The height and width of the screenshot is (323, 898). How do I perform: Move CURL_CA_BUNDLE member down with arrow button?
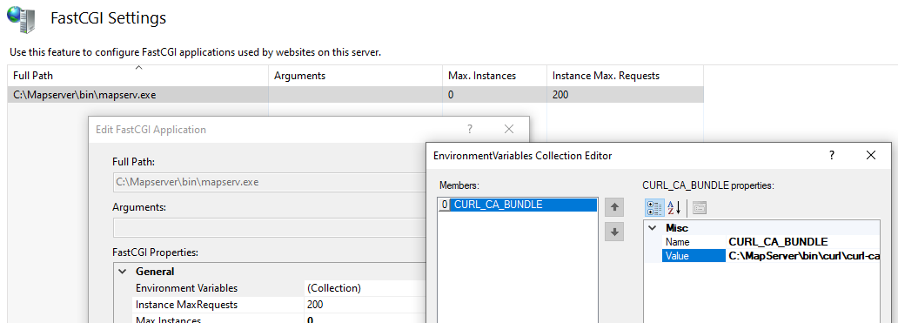click(614, 232)
